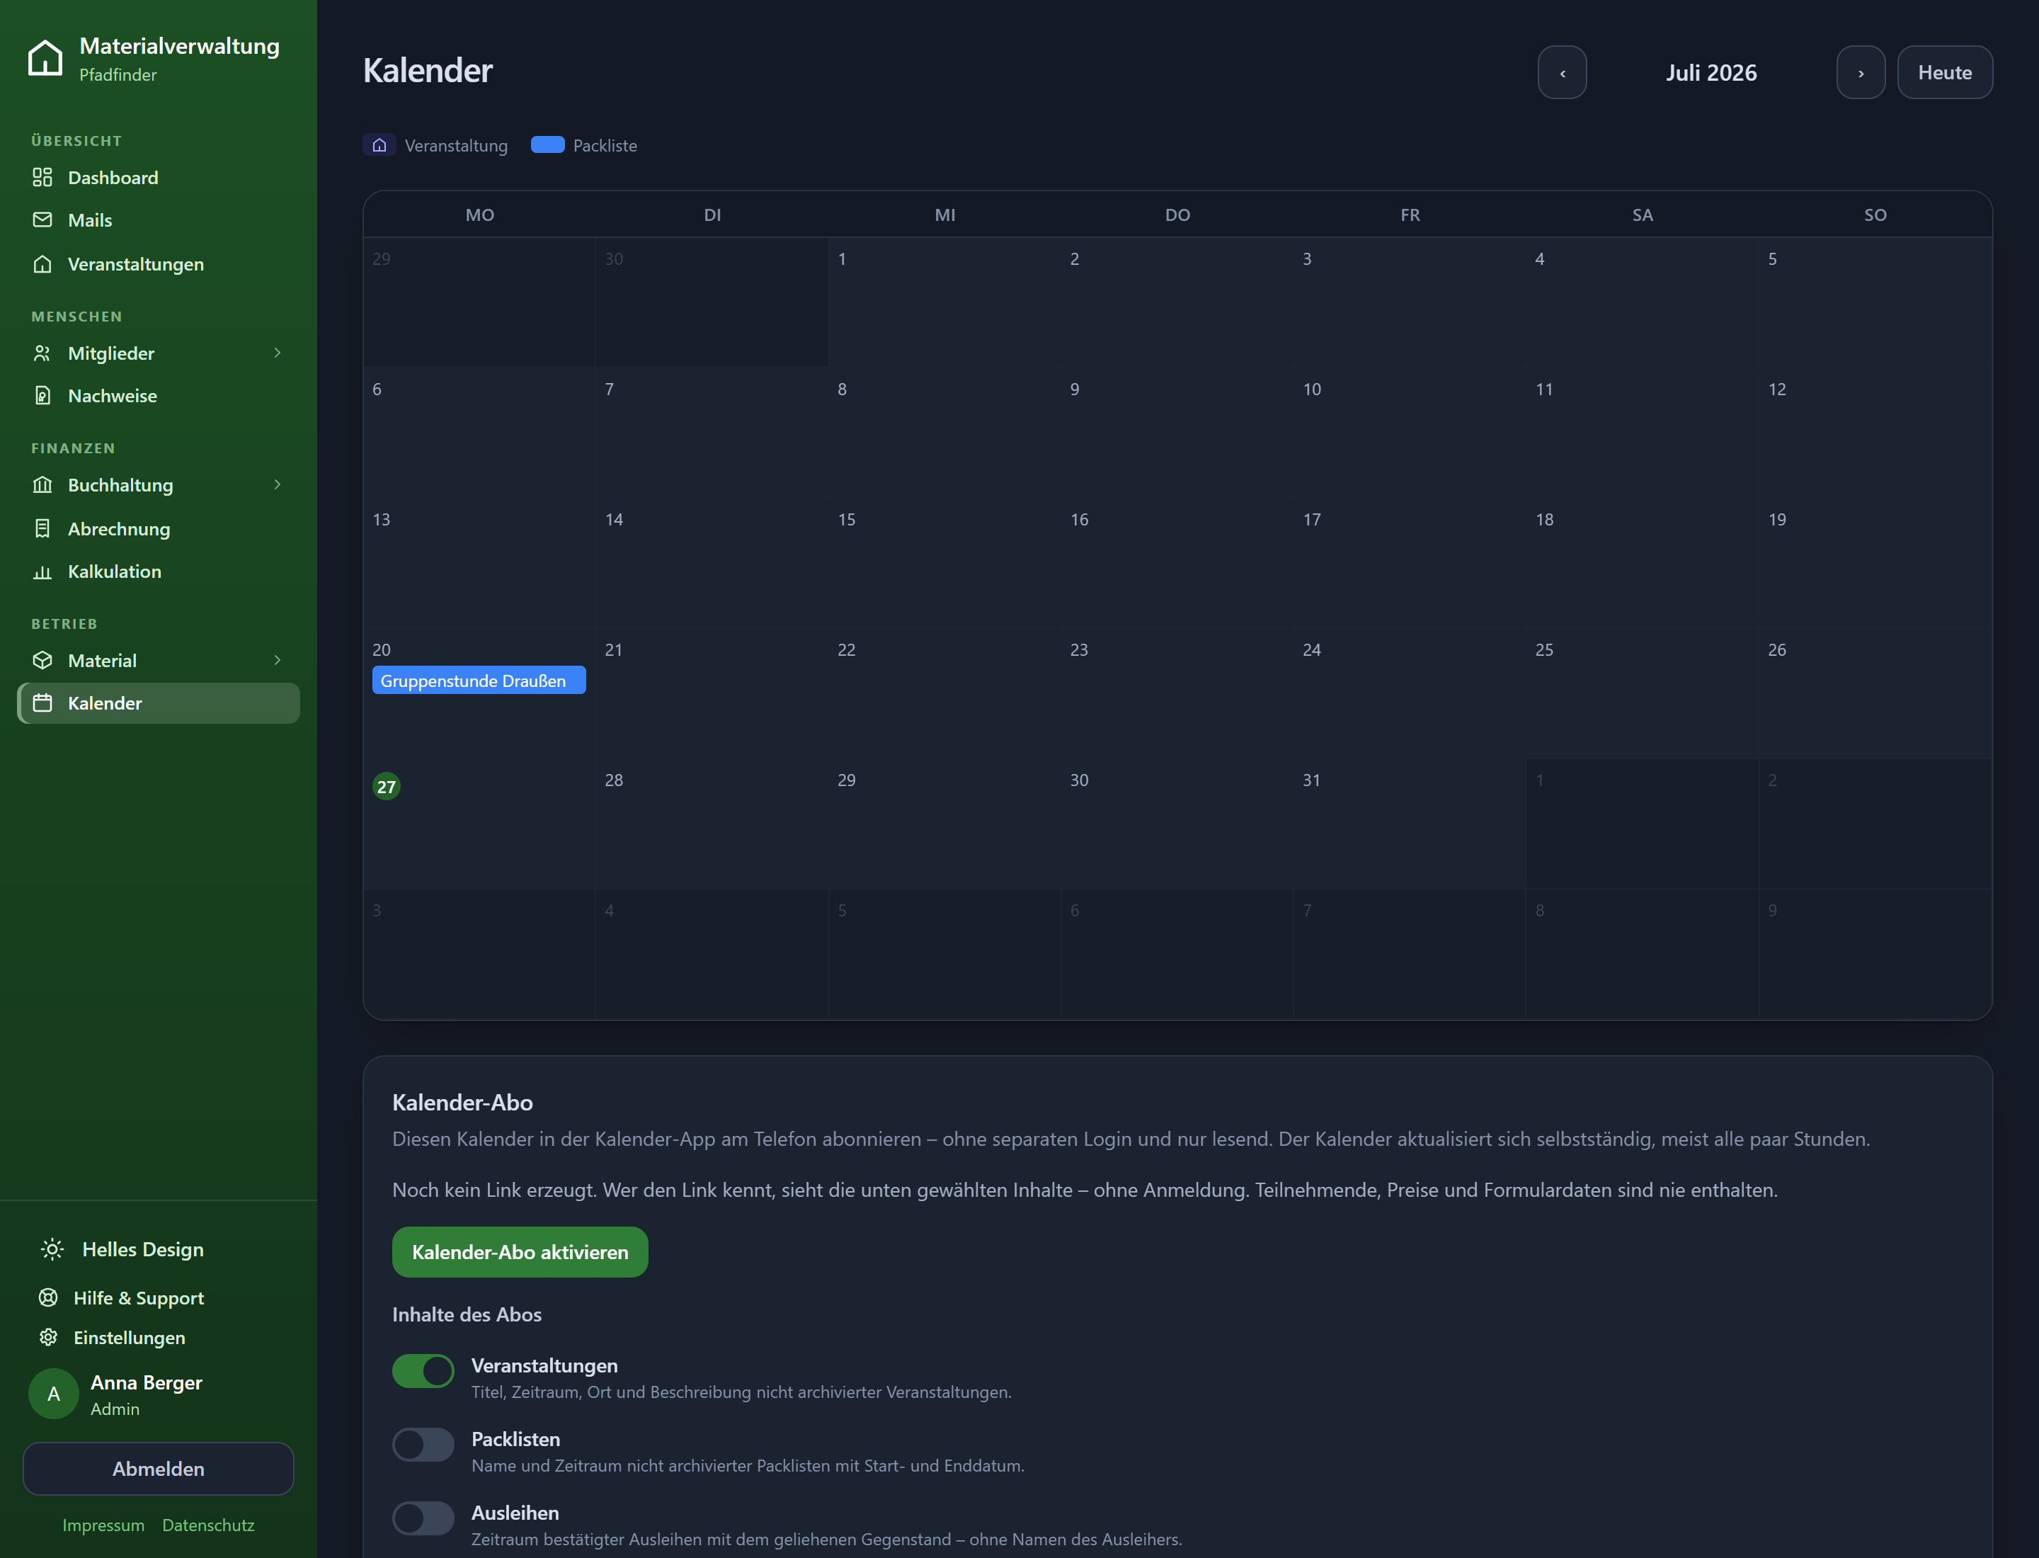This screenshot has height=1558, width=2039.
Task: Expand the Material submenu chevron
Action: pos(278,660)
